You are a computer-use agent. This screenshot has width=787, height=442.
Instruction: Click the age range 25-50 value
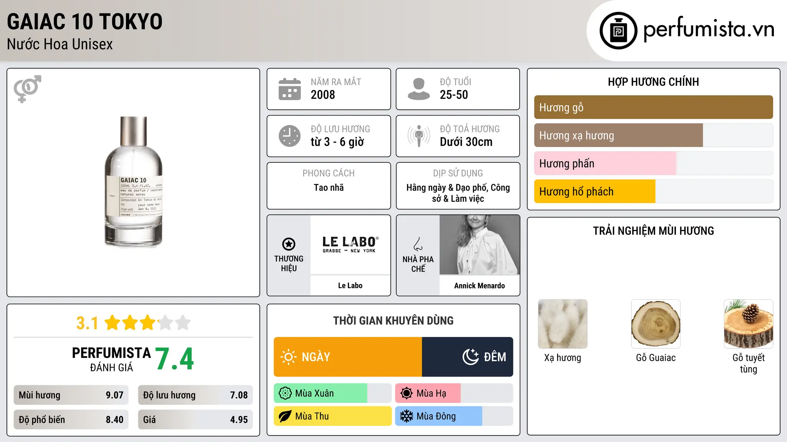[454, 95]
